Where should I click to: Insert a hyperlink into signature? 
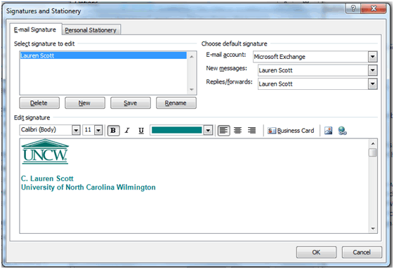pos(342,131)
